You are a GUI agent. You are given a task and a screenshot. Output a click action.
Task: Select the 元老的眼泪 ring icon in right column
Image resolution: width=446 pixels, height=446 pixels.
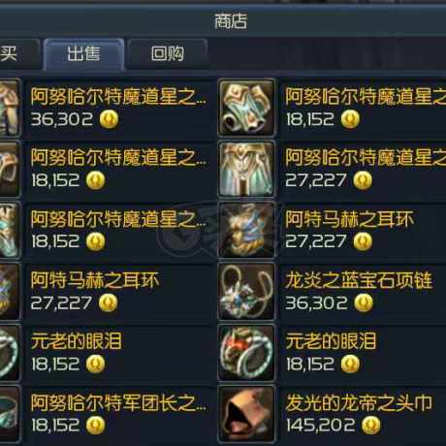point(246,353)
